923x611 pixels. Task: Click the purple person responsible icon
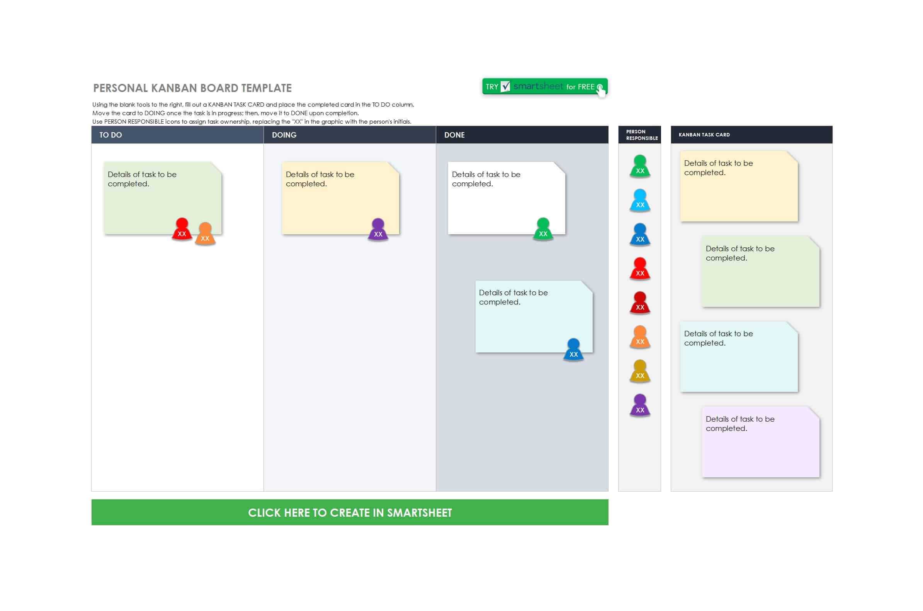click(x=639, y=404)
